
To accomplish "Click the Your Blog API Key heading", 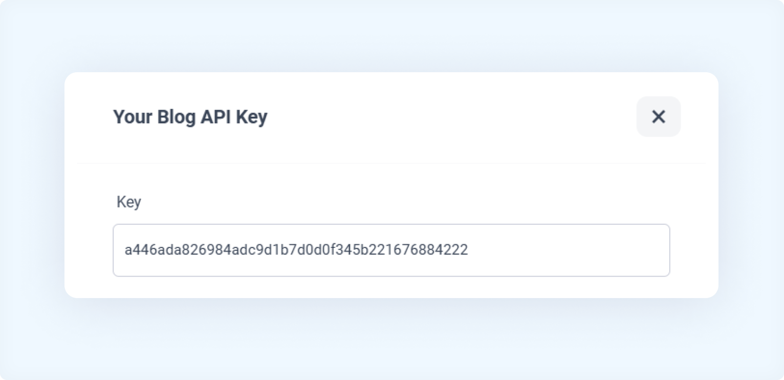I will click(190, 117).
